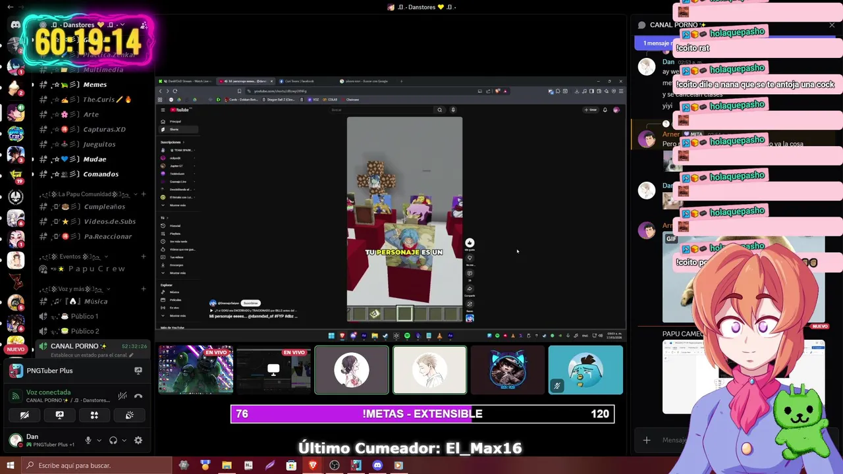The image size is (843, 474).
Task: Open the Videos.de.Subs channel
Action: pos(95,221)
